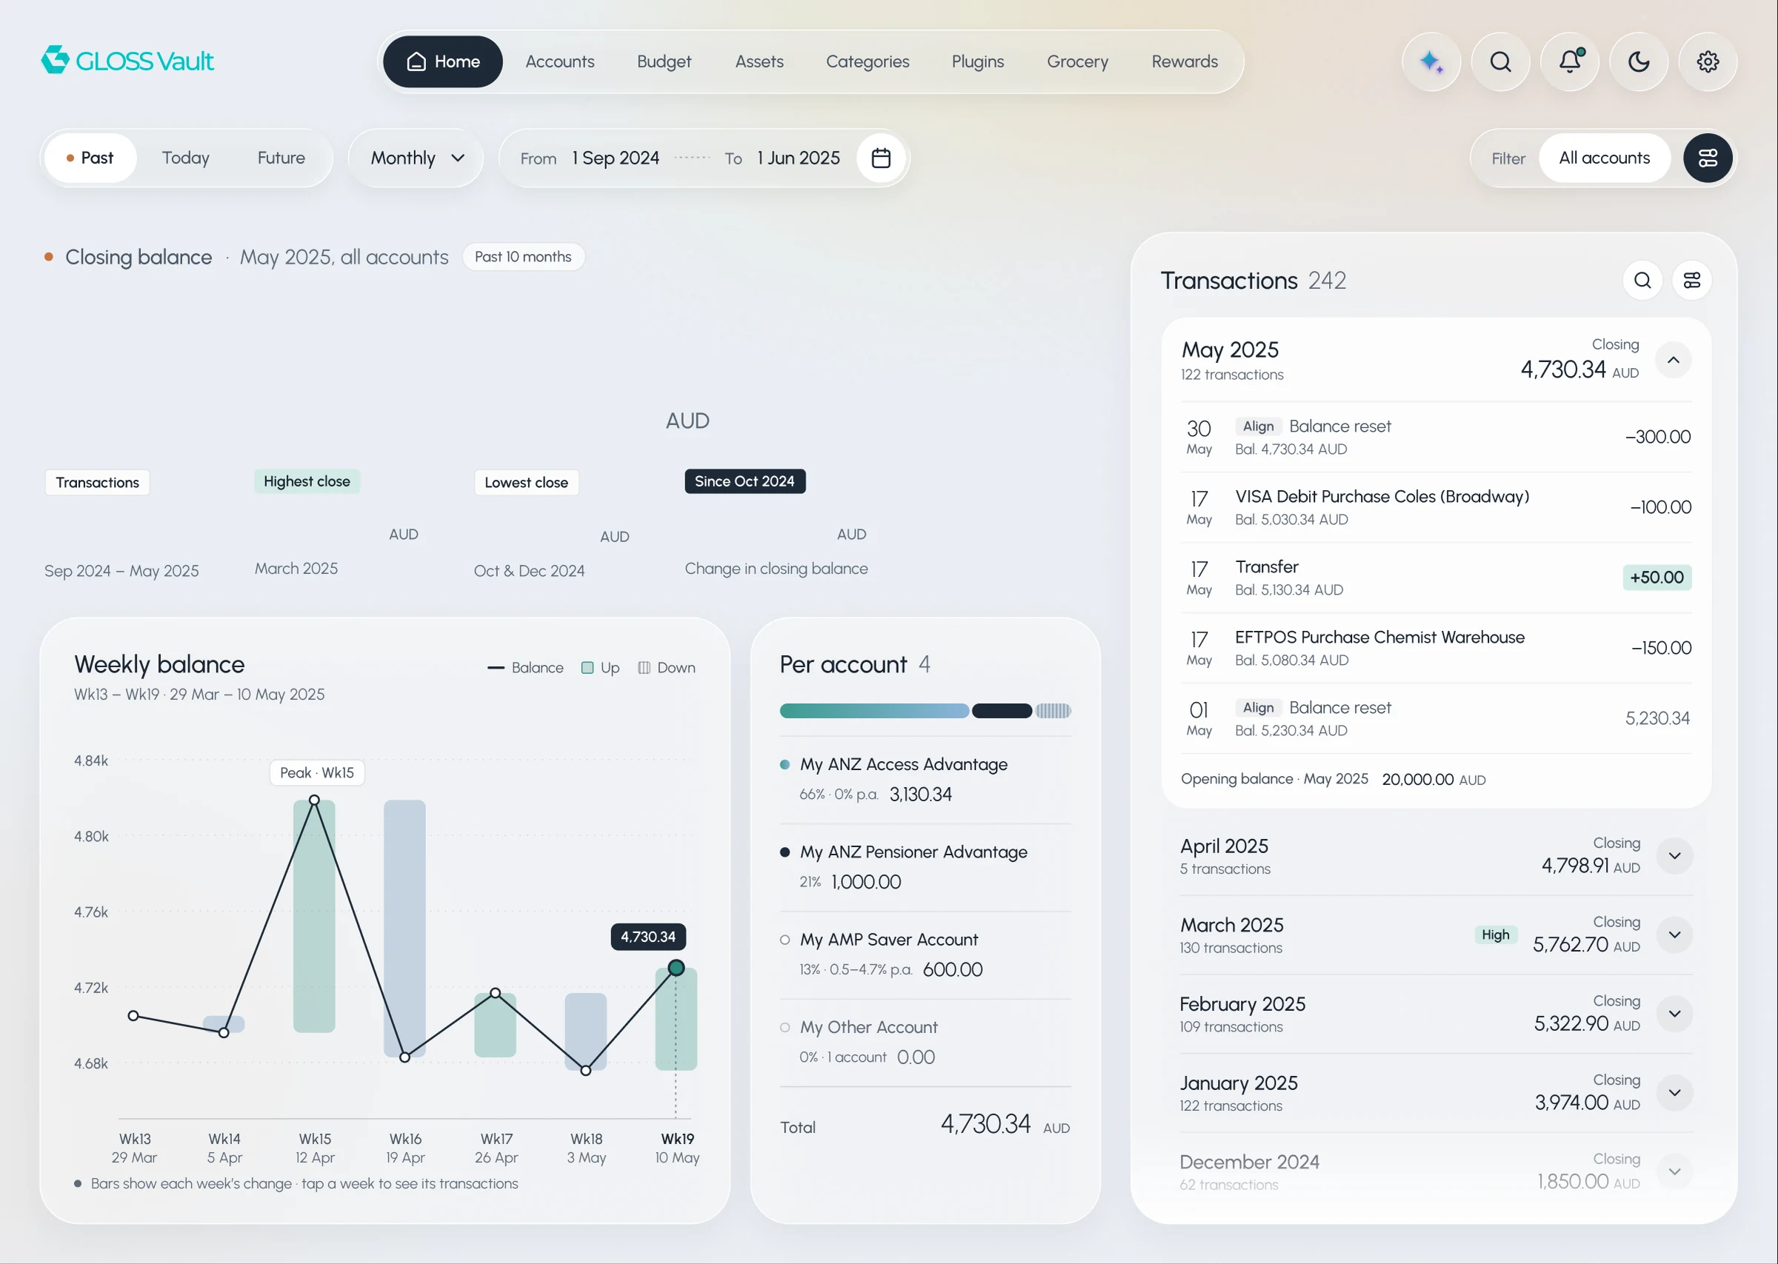The image size is (1778, 1264).
Task: Click the dark filter options button
Action: tap(1707, 158)
